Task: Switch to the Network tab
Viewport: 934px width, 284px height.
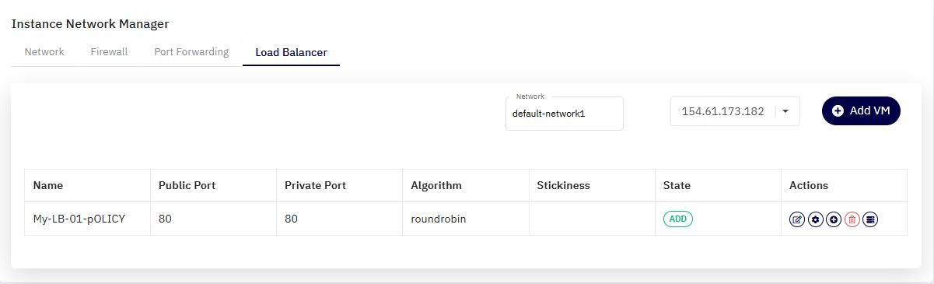Action: [x=44, y=52]
